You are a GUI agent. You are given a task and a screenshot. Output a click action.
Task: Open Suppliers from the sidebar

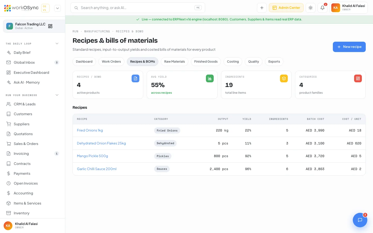click(x=32, y=124)
